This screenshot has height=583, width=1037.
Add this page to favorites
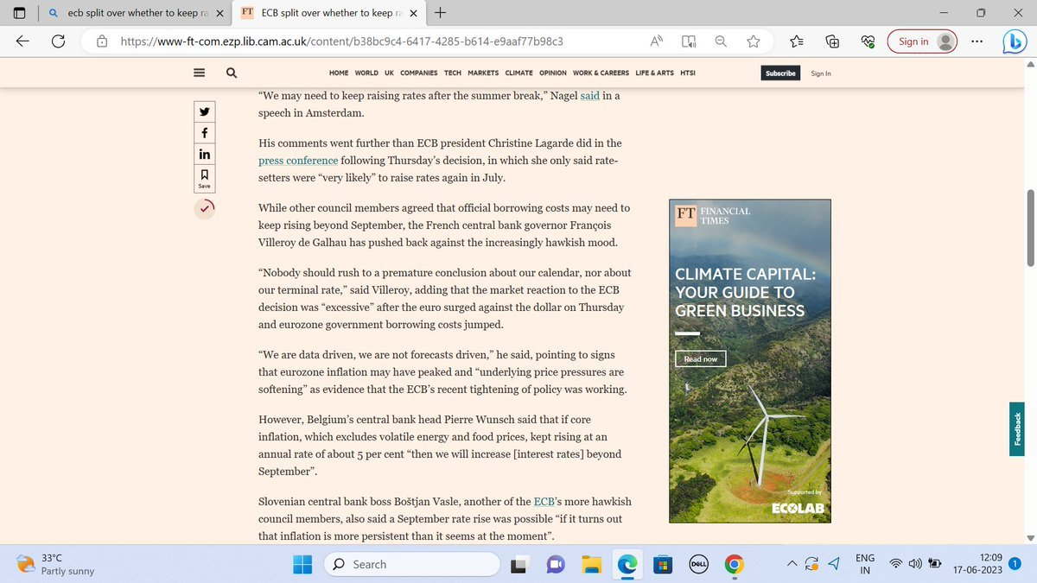754,41
